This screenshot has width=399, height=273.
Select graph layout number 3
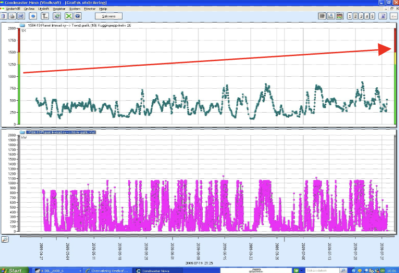click(x=361, y=16)
